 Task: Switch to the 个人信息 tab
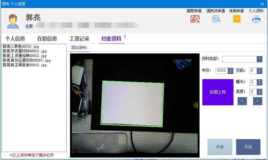(x=15, y=39)
